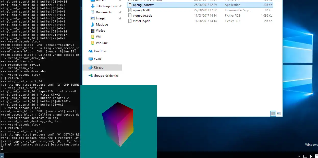
Task: Unpin Bureau from Quick Access
Action: (x=120, y=1)
